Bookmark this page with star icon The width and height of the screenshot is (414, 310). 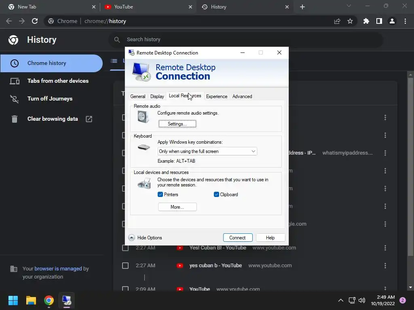tap(350, 21)
